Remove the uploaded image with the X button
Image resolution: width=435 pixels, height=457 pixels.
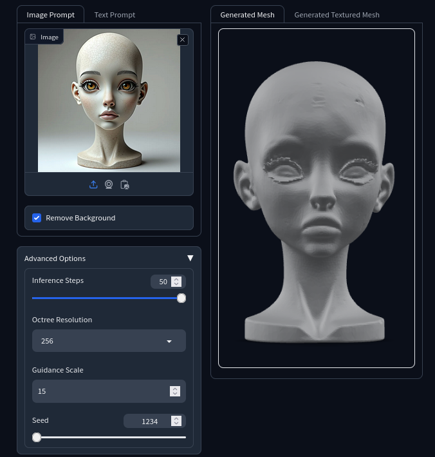point(183,40)
